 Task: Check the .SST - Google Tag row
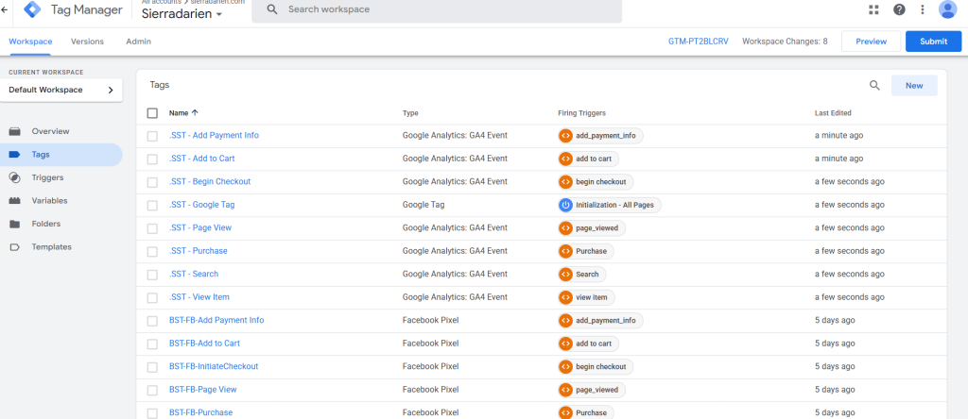152,205
